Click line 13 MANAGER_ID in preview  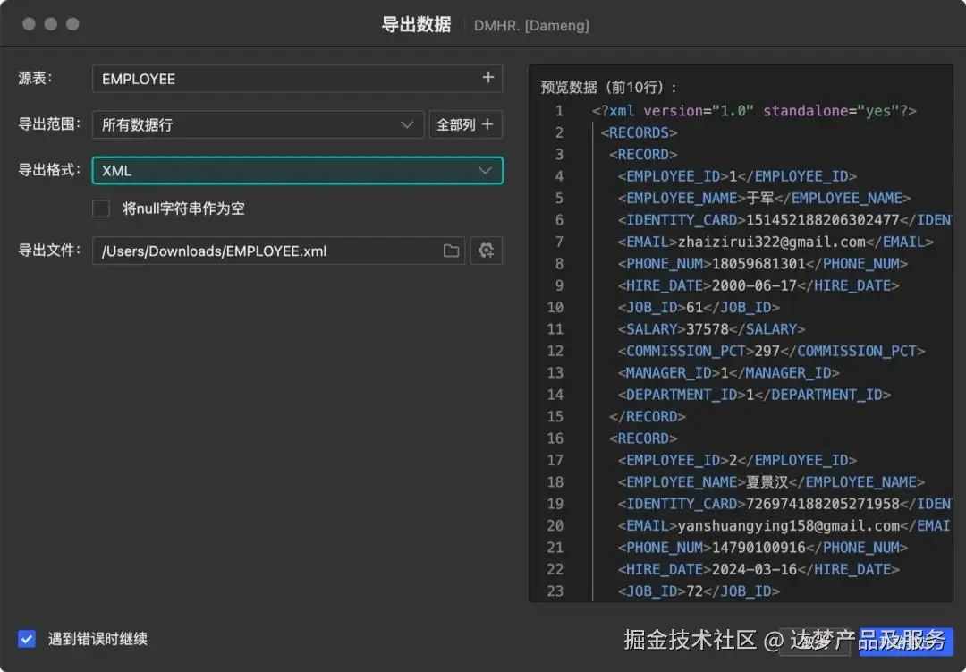[728, 373]
